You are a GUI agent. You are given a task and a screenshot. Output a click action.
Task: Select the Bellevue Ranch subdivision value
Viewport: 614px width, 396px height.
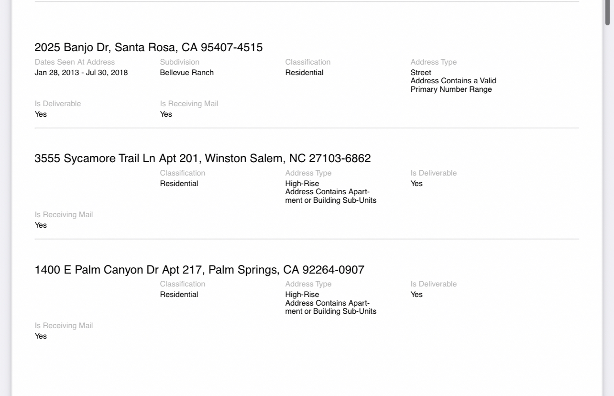187,73
